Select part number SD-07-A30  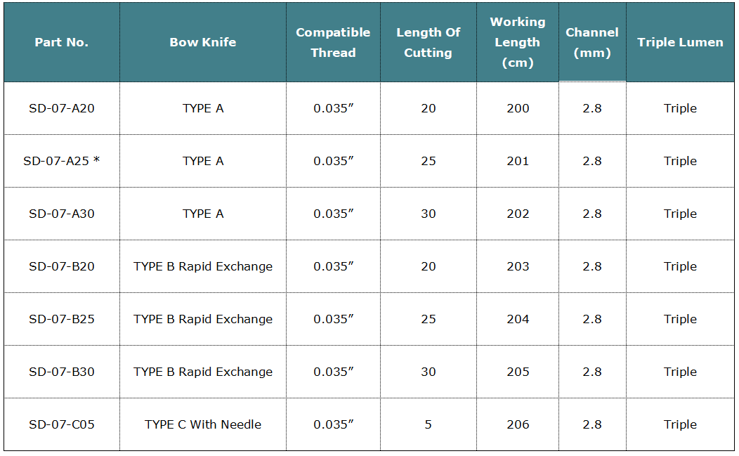pyautogui.click(x=62, y=214)
